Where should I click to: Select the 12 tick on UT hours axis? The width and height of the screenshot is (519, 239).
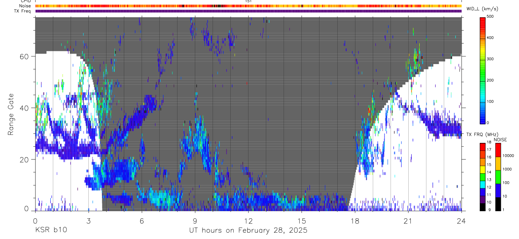[248, 220]
